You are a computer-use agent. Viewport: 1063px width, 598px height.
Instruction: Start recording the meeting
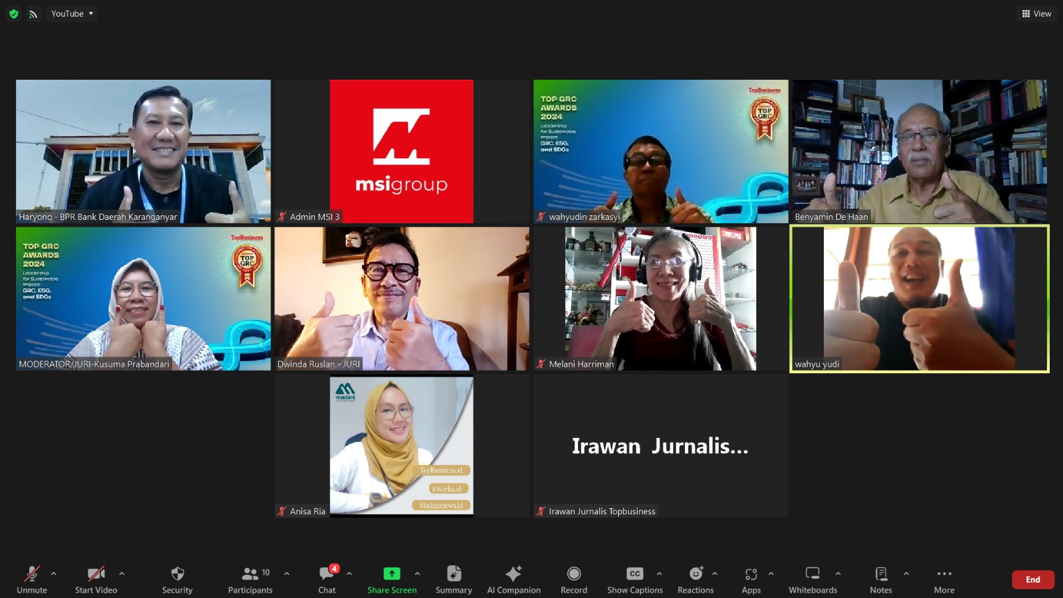[x=573, y=579]
